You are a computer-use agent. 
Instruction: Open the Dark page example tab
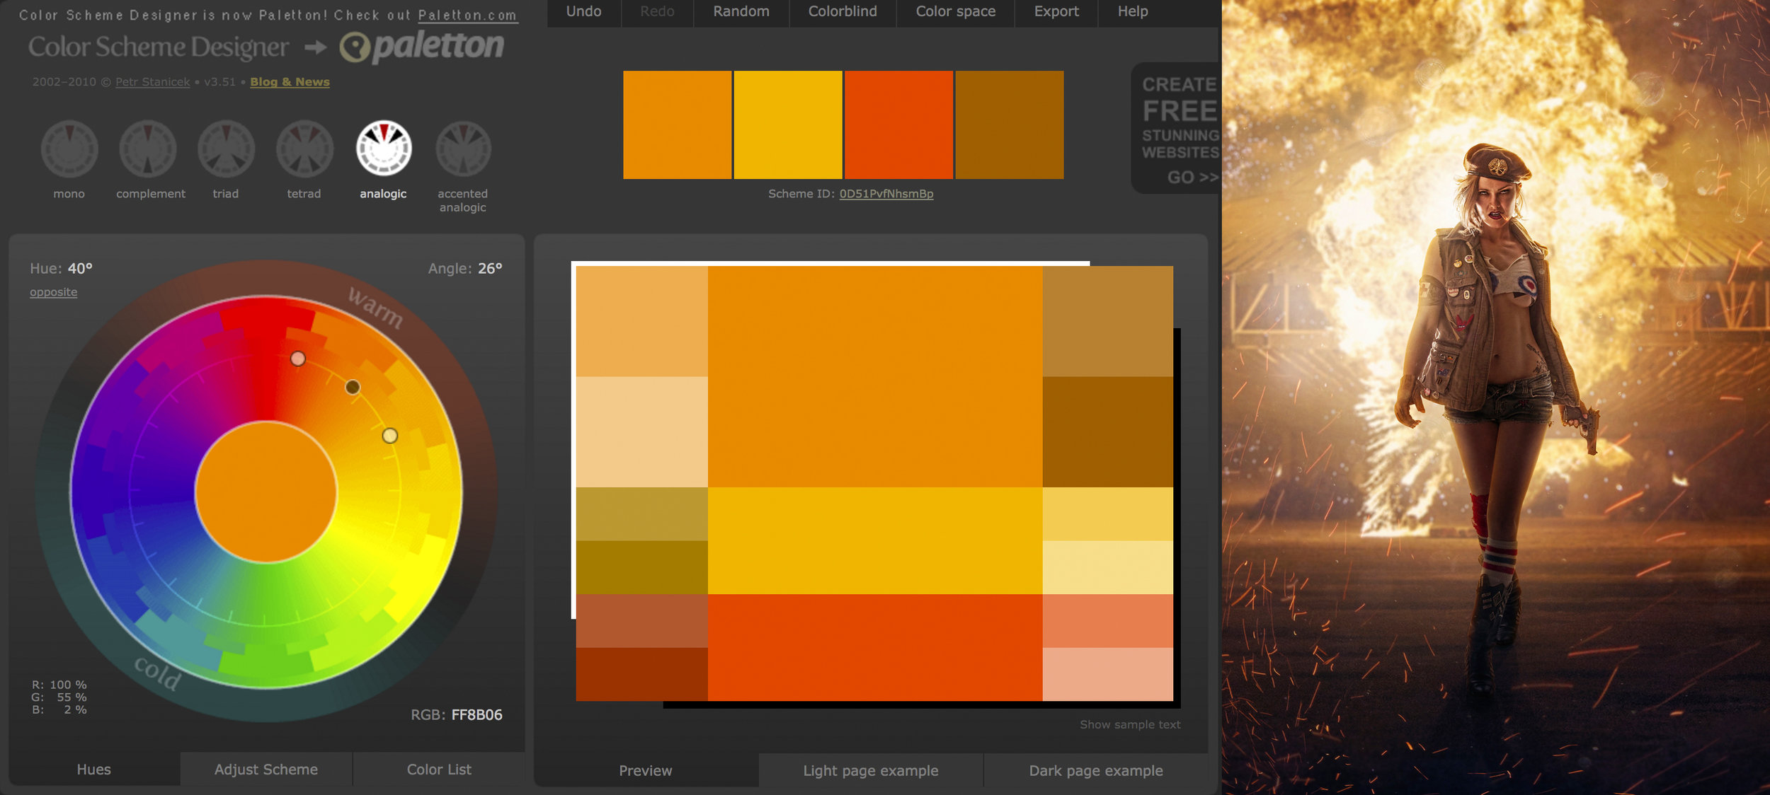(x=1096, y=770)
